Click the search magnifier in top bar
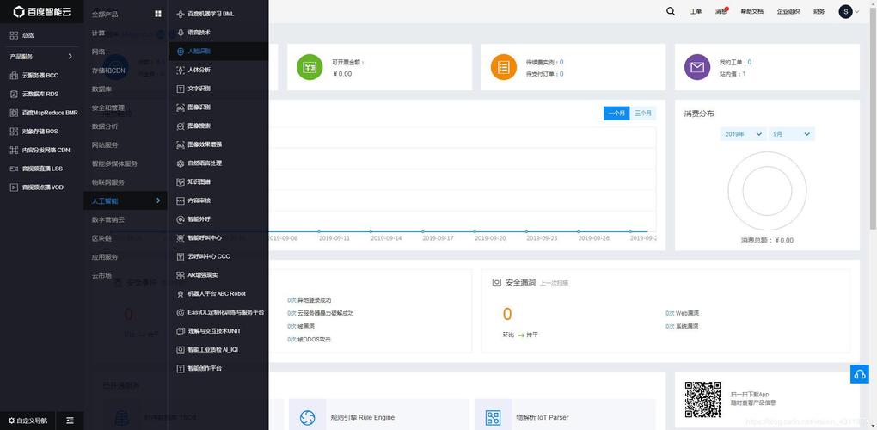This screenshot has width=877, height=430. (x=671, y=11)
